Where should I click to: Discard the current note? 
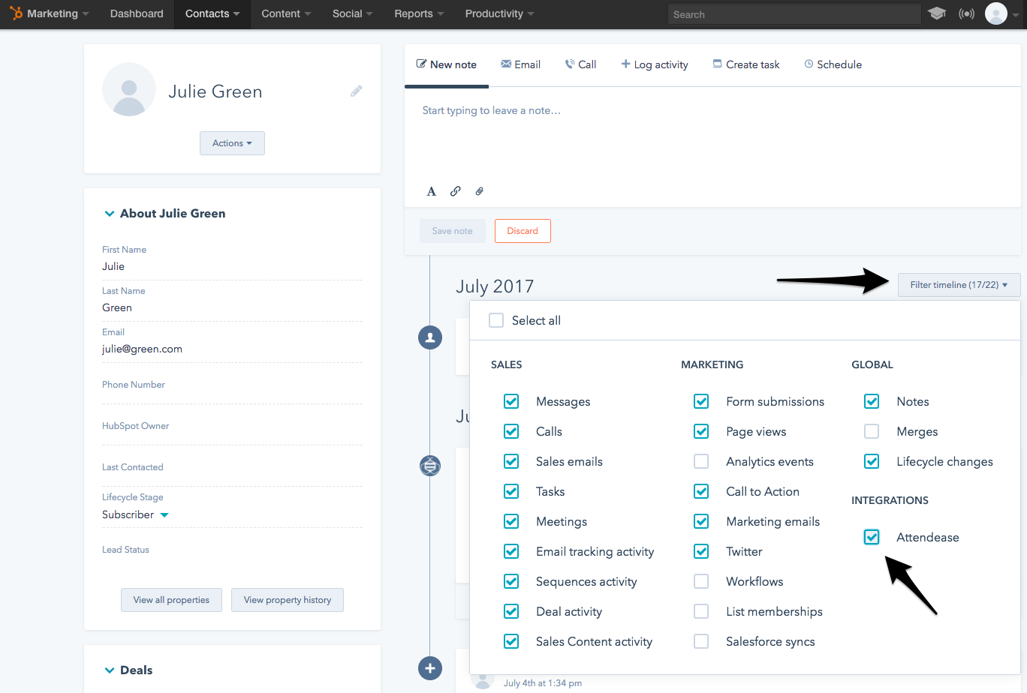pos(523,231)
